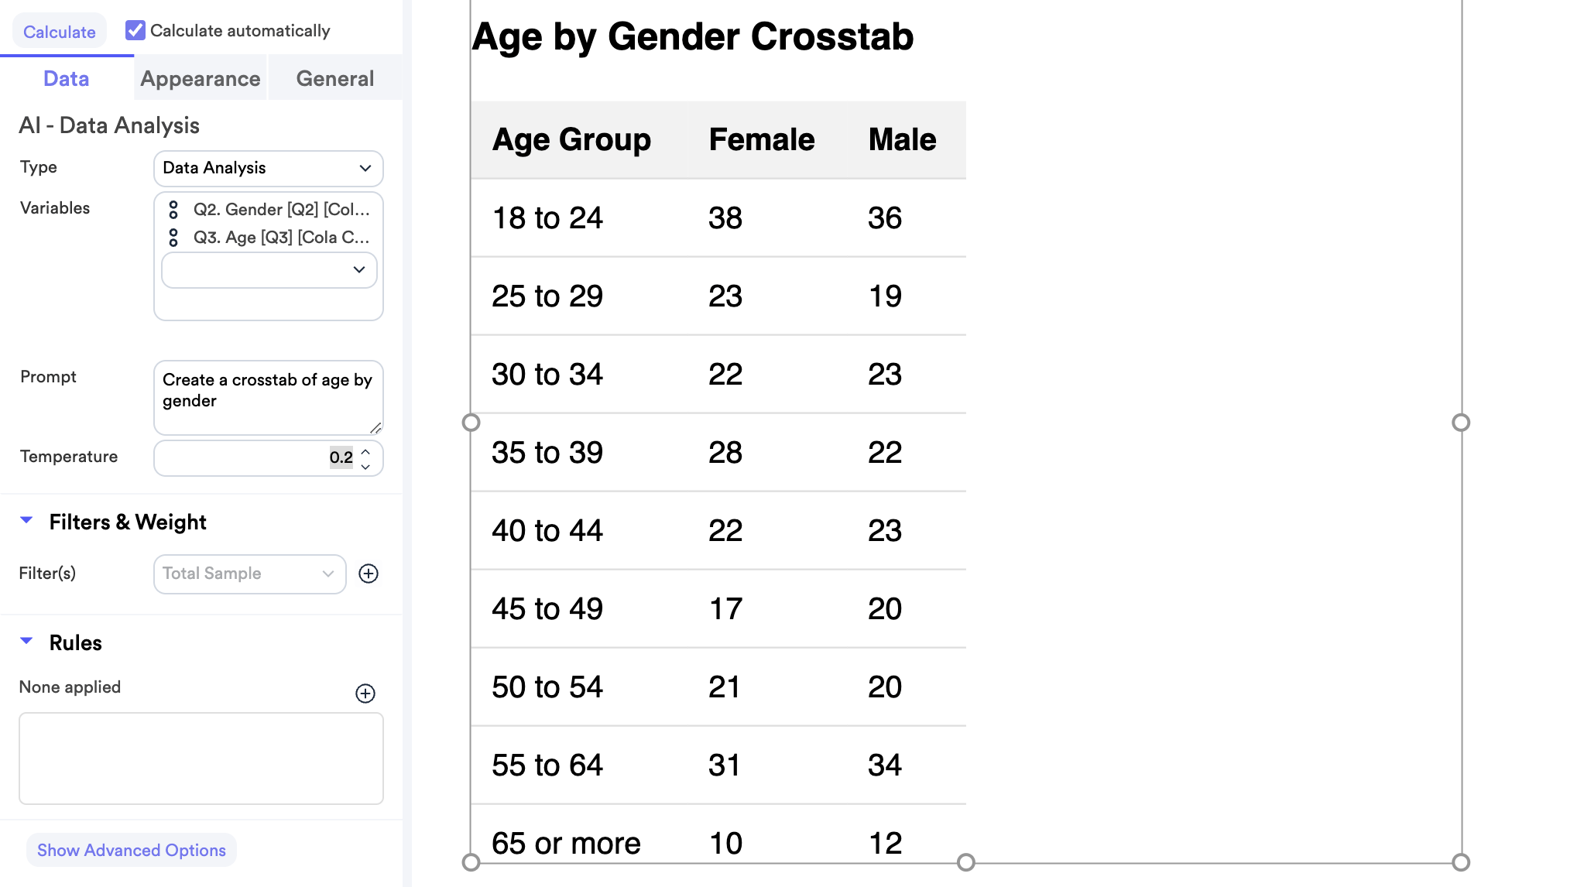
Task: Open the Total Sample filter dropdown
Action: point(249,574)
